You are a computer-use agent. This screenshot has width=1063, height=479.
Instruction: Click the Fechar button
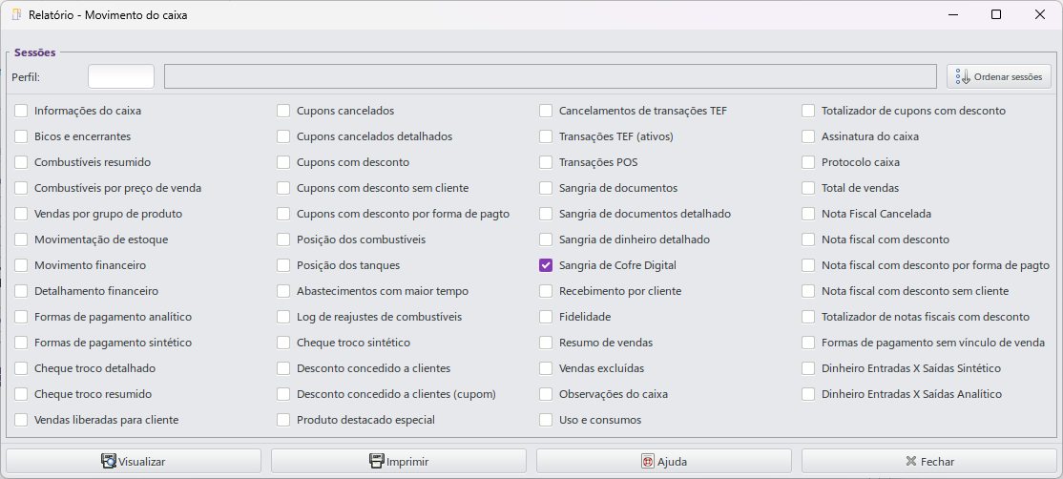928,461
